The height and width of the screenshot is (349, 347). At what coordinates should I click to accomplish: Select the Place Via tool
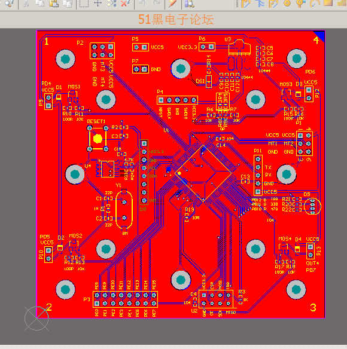[x=301, y=3]
